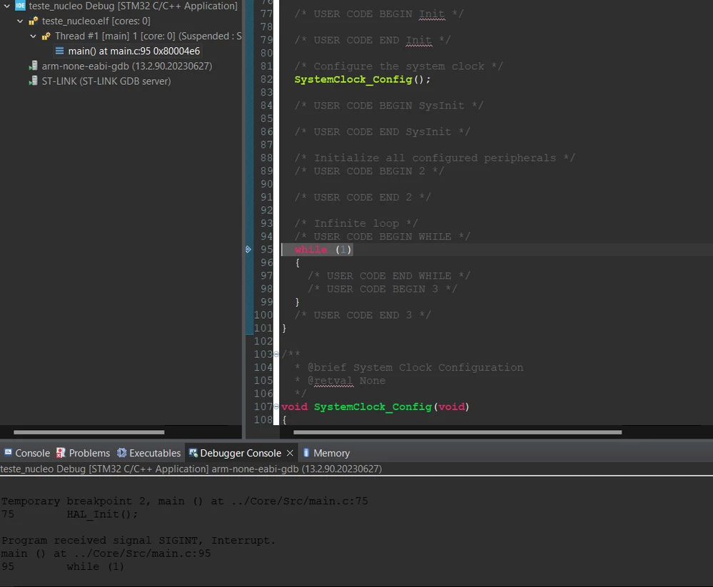Screen dimensions: 713x587
Task: Collapse the teste_nucleo Debug launch node
Action: [7, 6]
